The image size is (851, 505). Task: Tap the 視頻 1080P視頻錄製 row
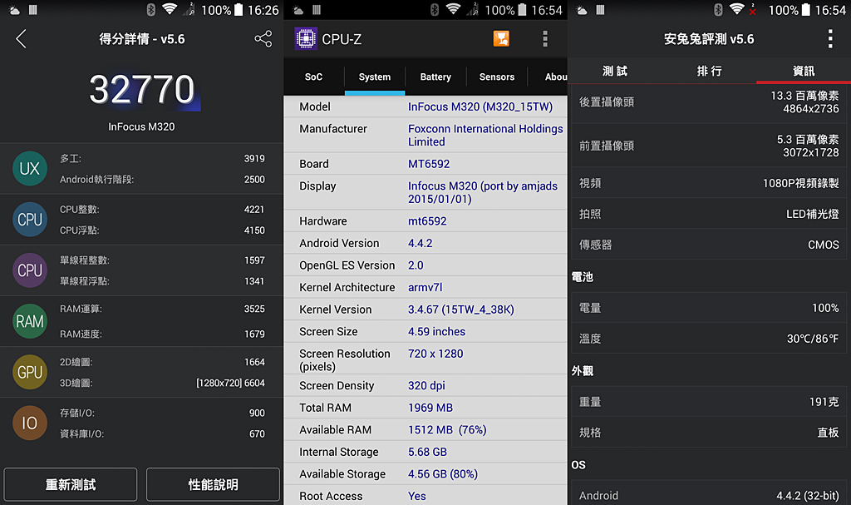pyautogui.click(x=709, y=183)
